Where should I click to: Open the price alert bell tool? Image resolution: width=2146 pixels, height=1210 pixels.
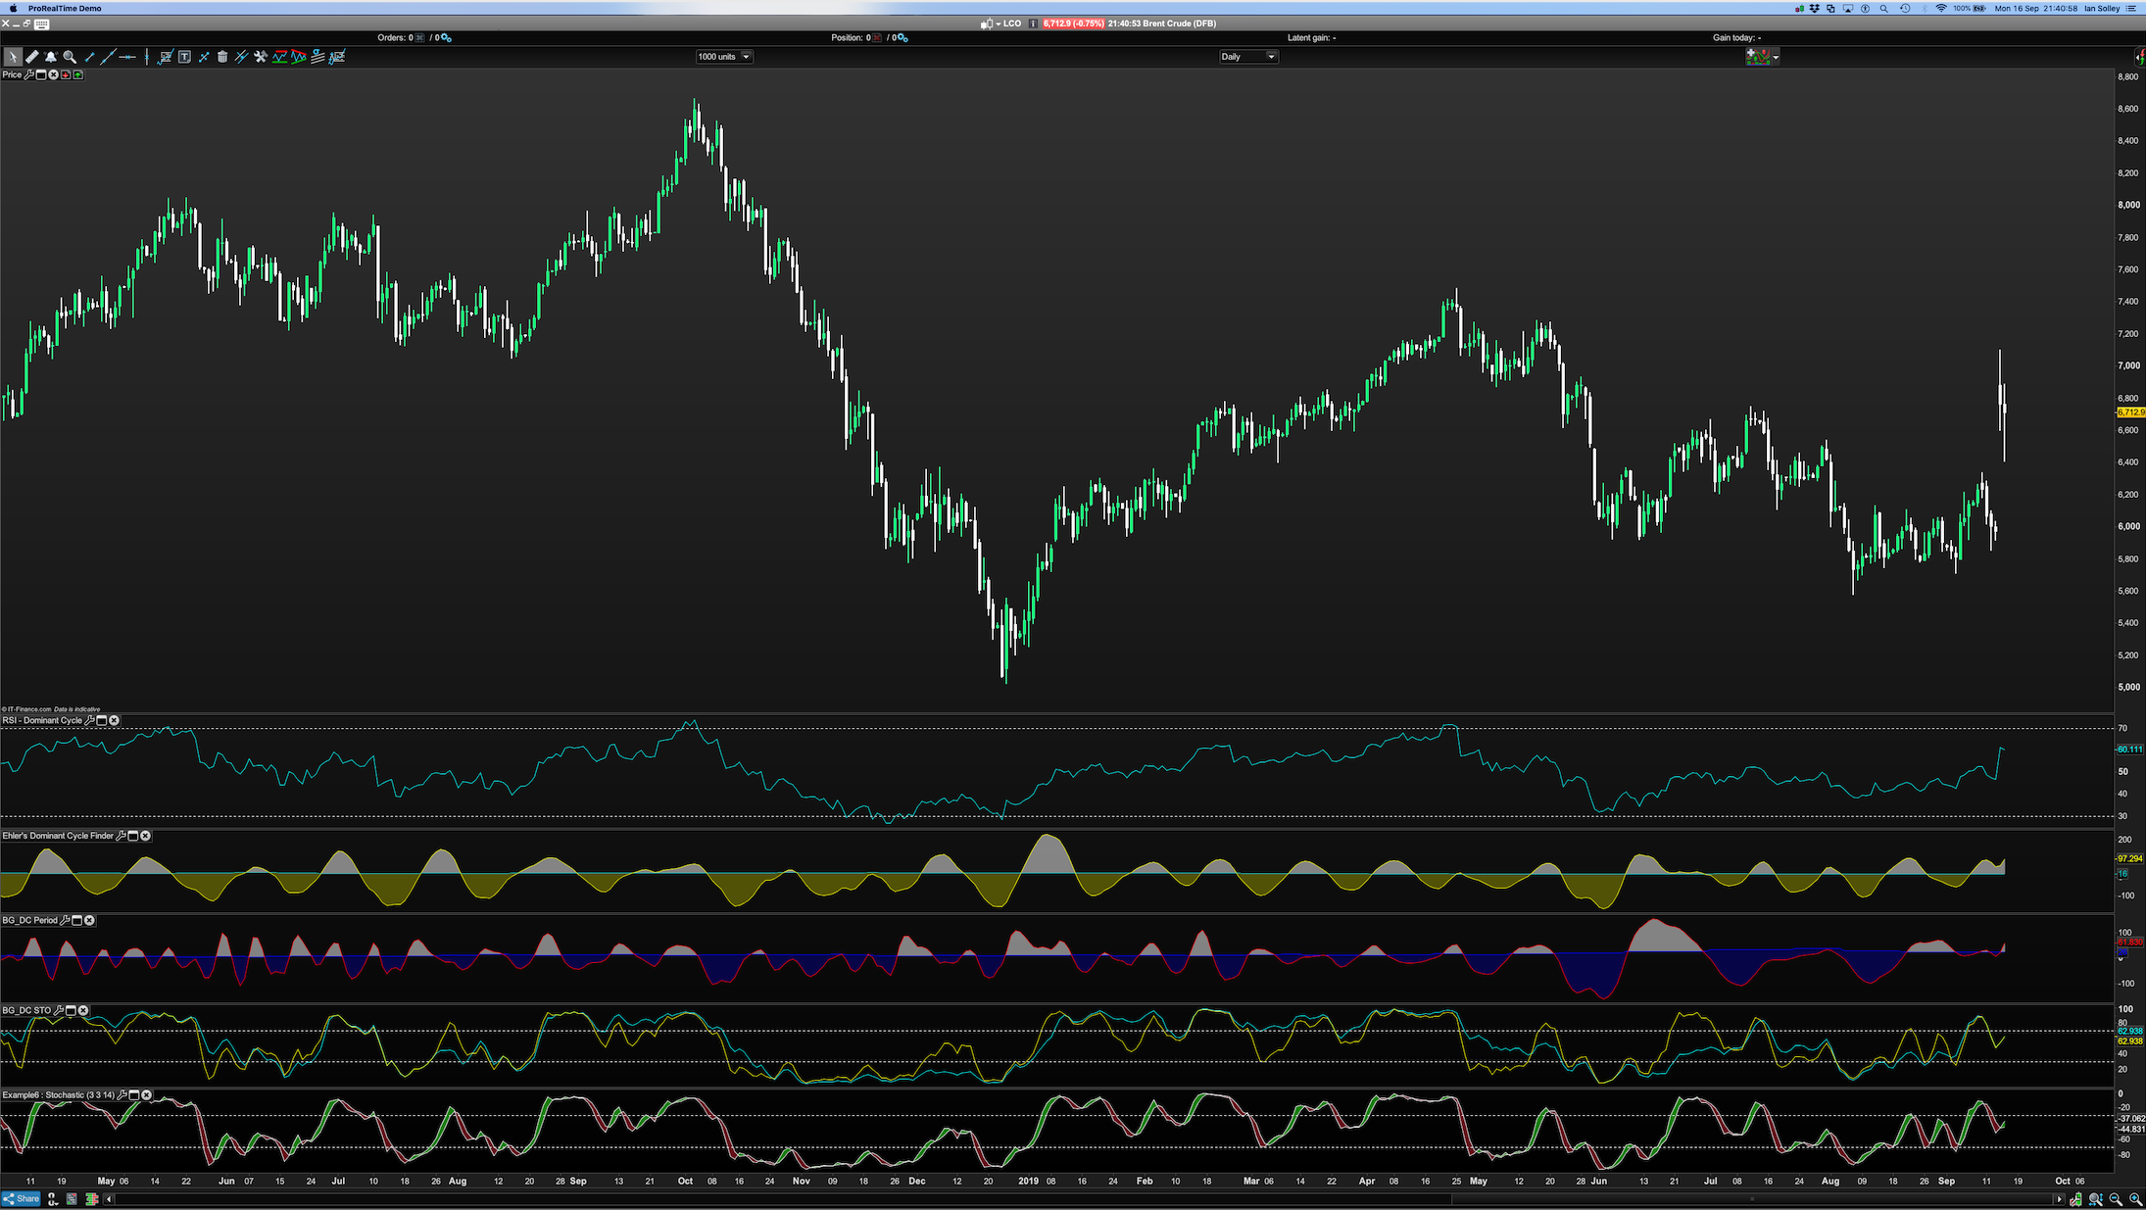coord(51,57)
